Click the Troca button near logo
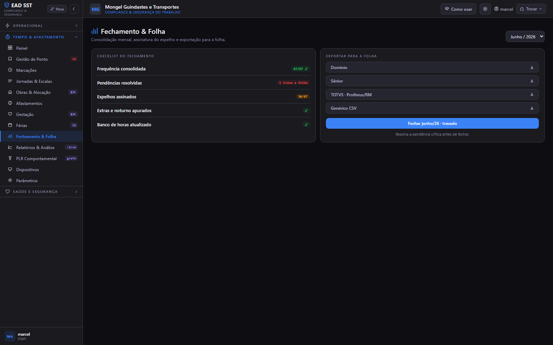Screen dimensions: 553x345 57,9
